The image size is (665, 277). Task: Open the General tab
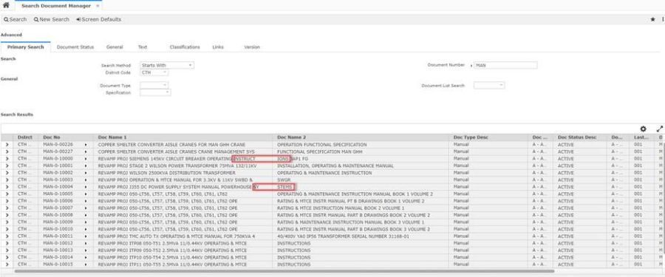[115, 47]
